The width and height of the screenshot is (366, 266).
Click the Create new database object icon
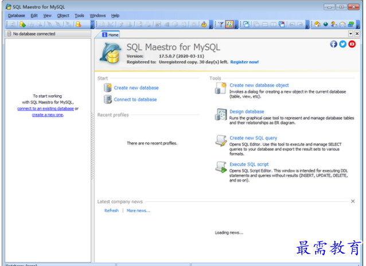(x=220, y=88)
